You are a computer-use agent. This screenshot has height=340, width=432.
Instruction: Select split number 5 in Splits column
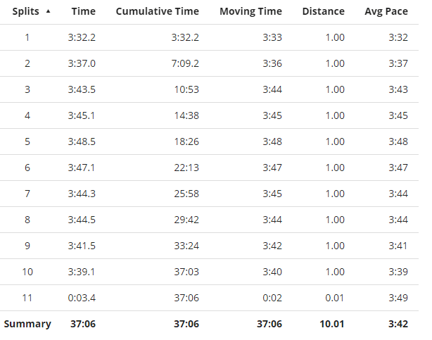coord(27,141)
